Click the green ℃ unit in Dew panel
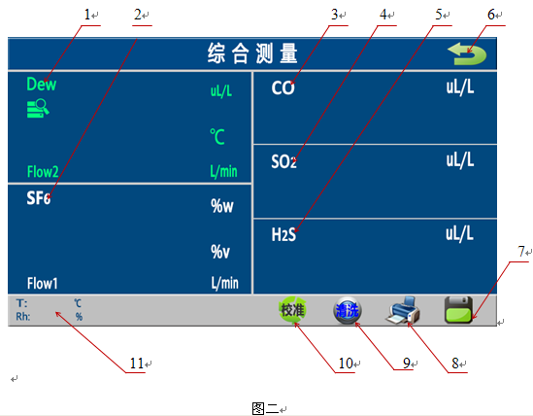 pyautogui.click(x=217, y=136)
